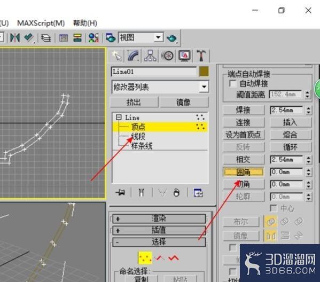Click the 相交 button
The height and width of the screenshot is (282, 320).
pyautogui.click(x=244, y=160)
